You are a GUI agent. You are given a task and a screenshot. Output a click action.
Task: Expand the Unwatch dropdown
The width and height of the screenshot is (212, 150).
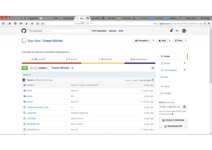click(x=142, y=40)
